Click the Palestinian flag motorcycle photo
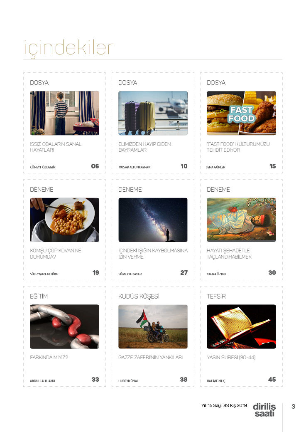 (x=153, y=326)
